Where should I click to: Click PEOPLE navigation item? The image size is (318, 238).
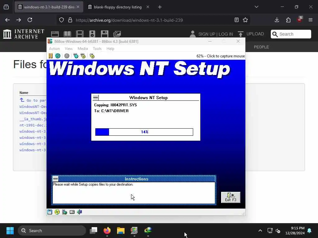[x=261, y=47]
